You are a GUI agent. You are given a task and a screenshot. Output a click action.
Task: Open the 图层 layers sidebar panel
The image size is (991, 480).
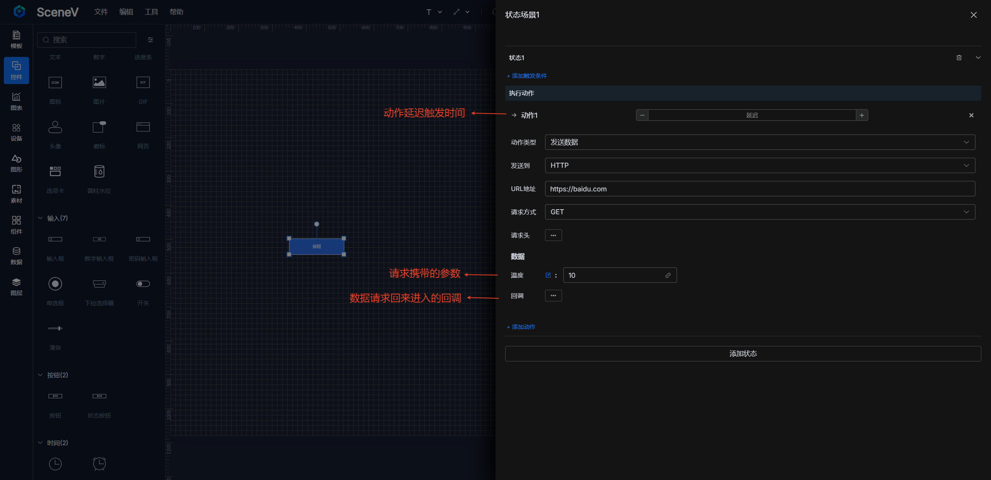(x=16, y=287)
